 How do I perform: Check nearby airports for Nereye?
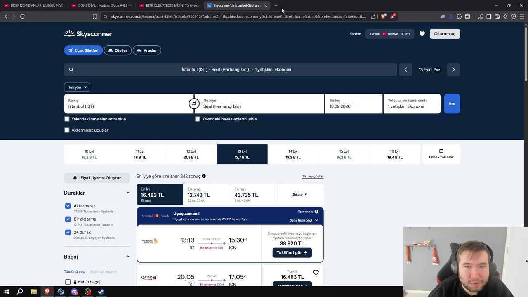coord(197,119)
